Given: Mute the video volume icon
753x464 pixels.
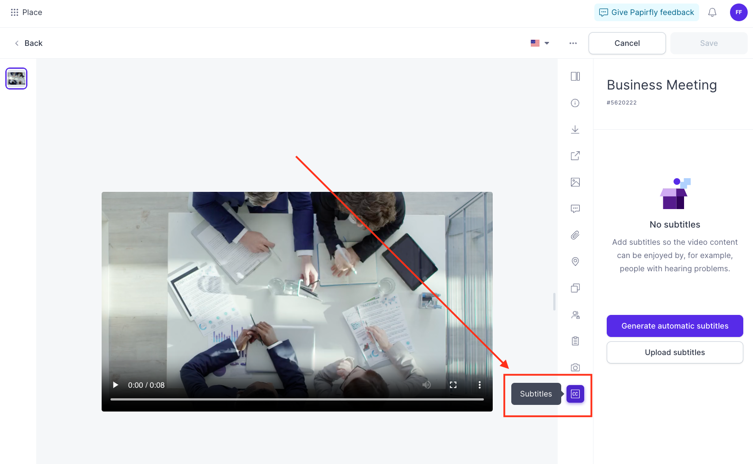Looking at the screenshot, I should pos(426,385).
